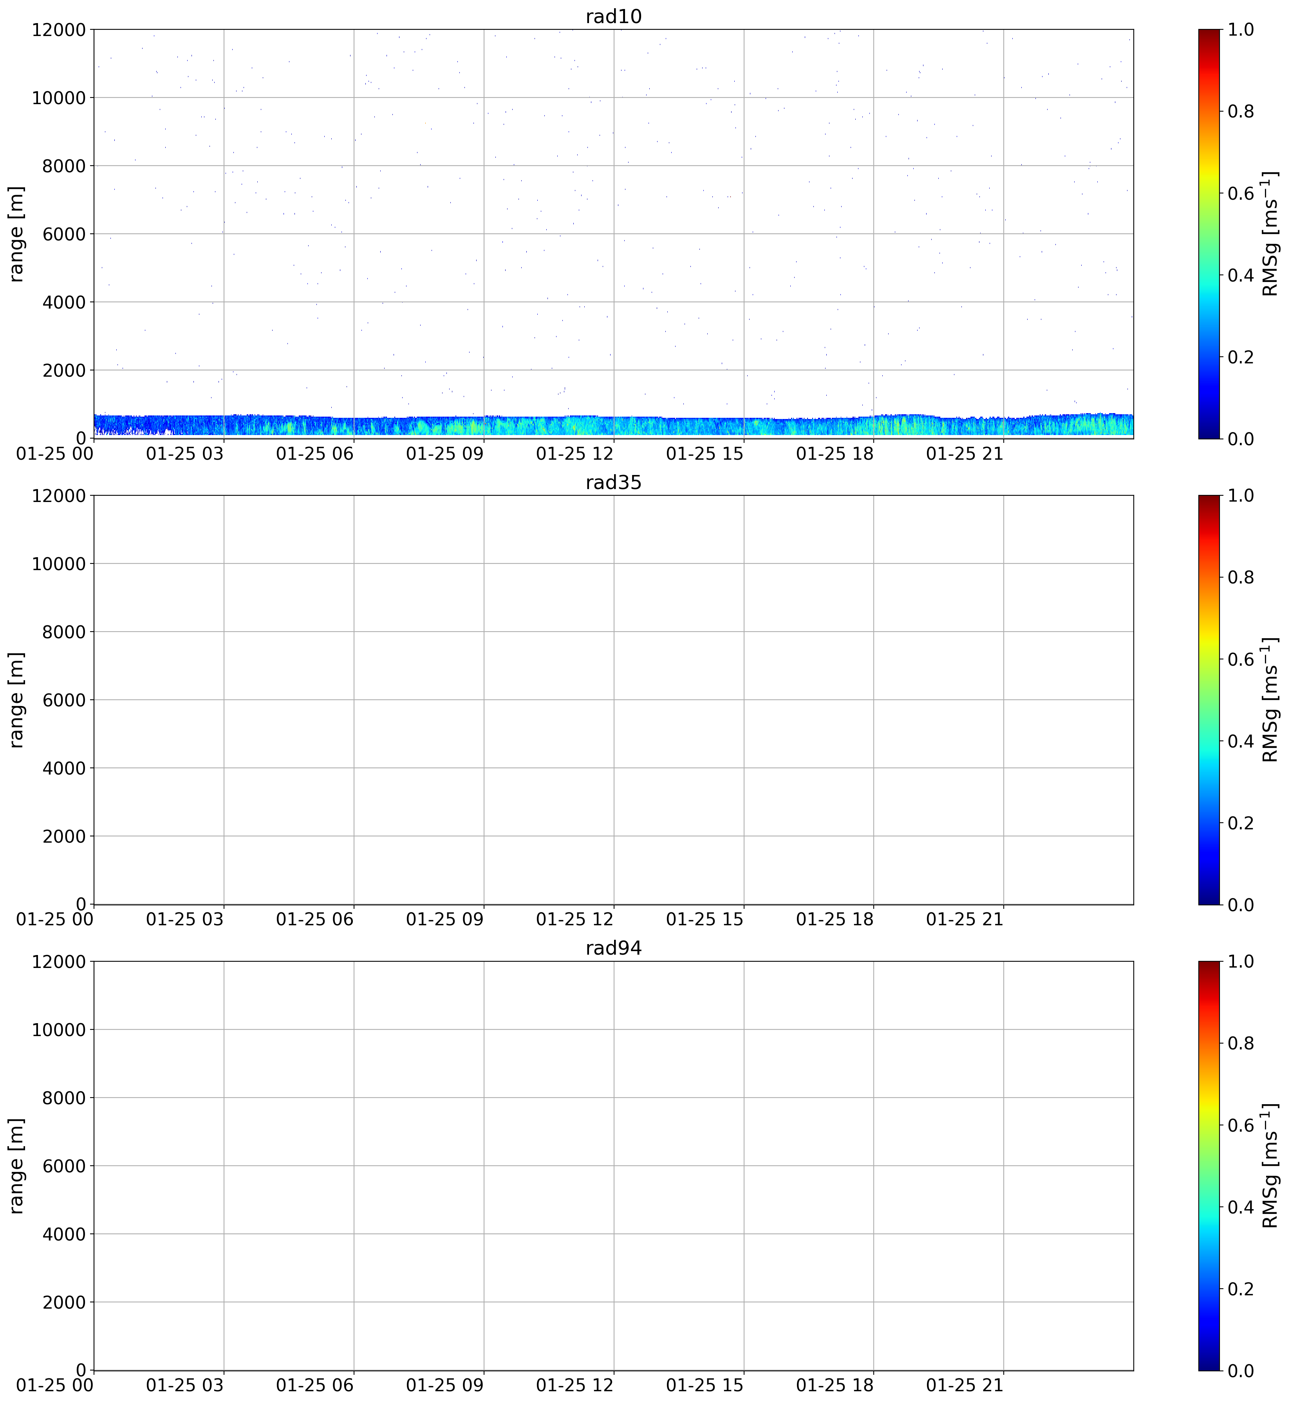Image resolution: width=1290 pixels, height=1403 pixels.
Task: Click the 0.8 tick on rad10 colorbar
Action: click(x=1241, y=112)
